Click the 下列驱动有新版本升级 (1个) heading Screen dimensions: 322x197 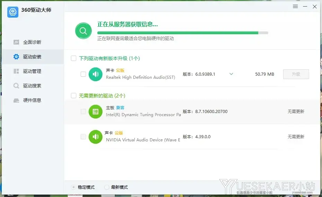point(109,58)
